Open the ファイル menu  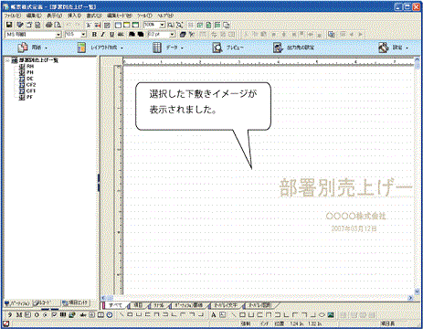point(12,16)
